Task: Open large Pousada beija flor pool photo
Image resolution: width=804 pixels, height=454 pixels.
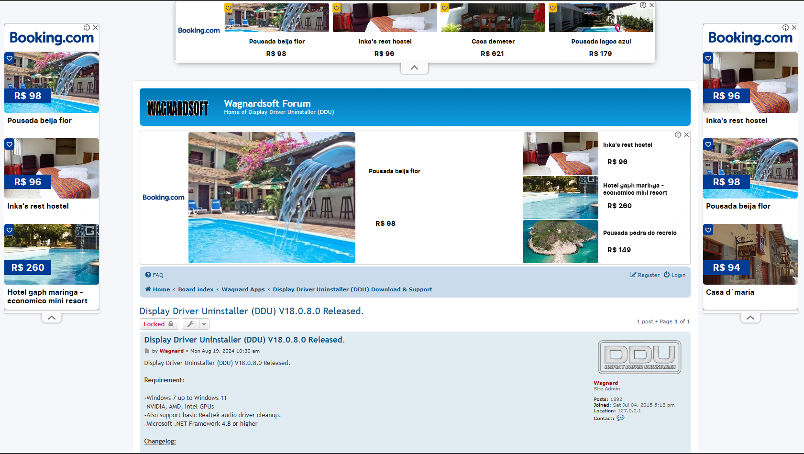Action: [272, 198]
